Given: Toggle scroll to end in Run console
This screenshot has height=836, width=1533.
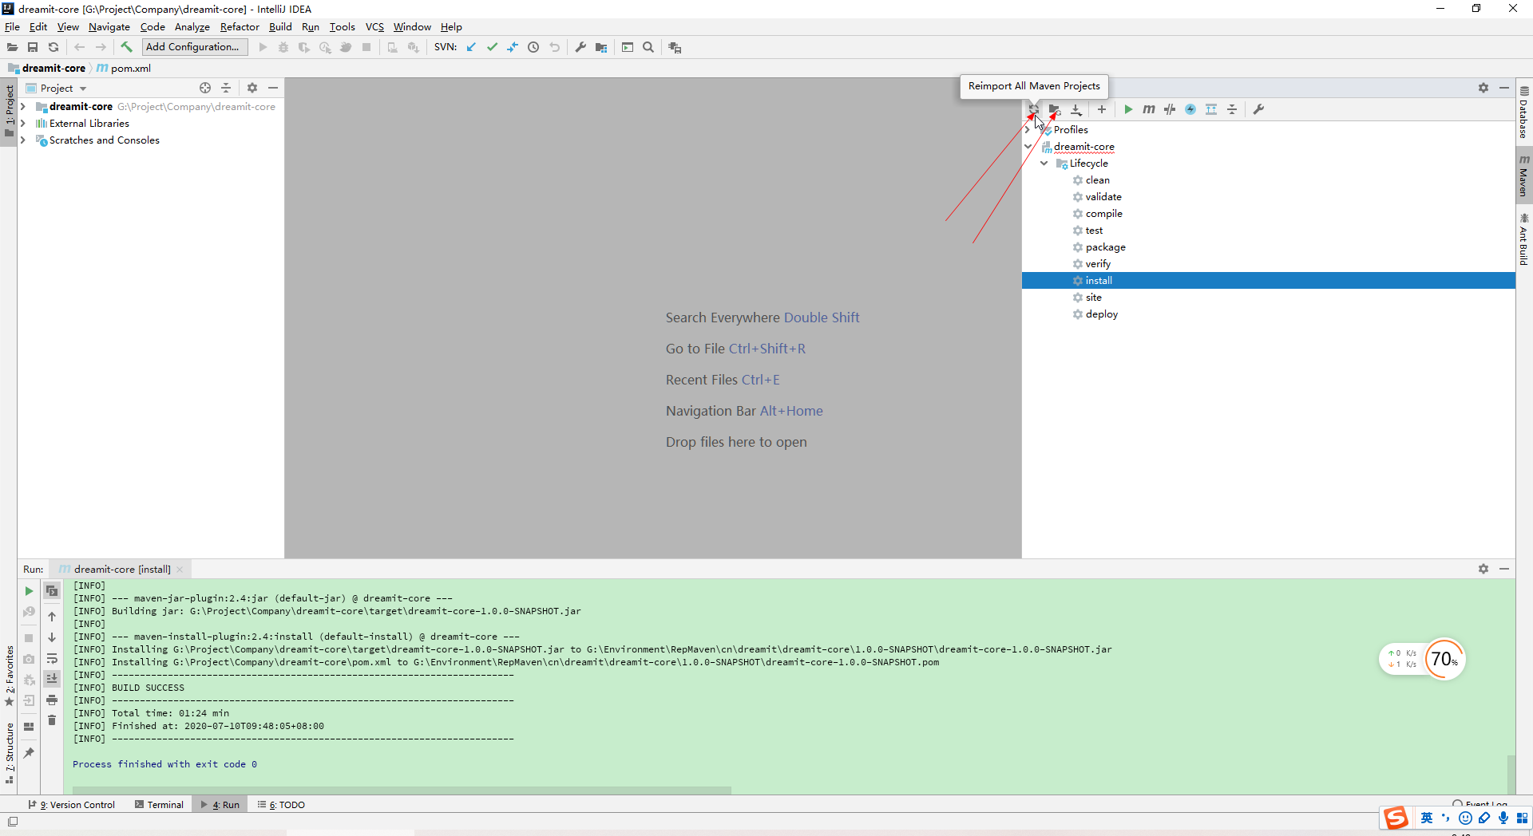Looking at the screenshot, I should (52, 679).
